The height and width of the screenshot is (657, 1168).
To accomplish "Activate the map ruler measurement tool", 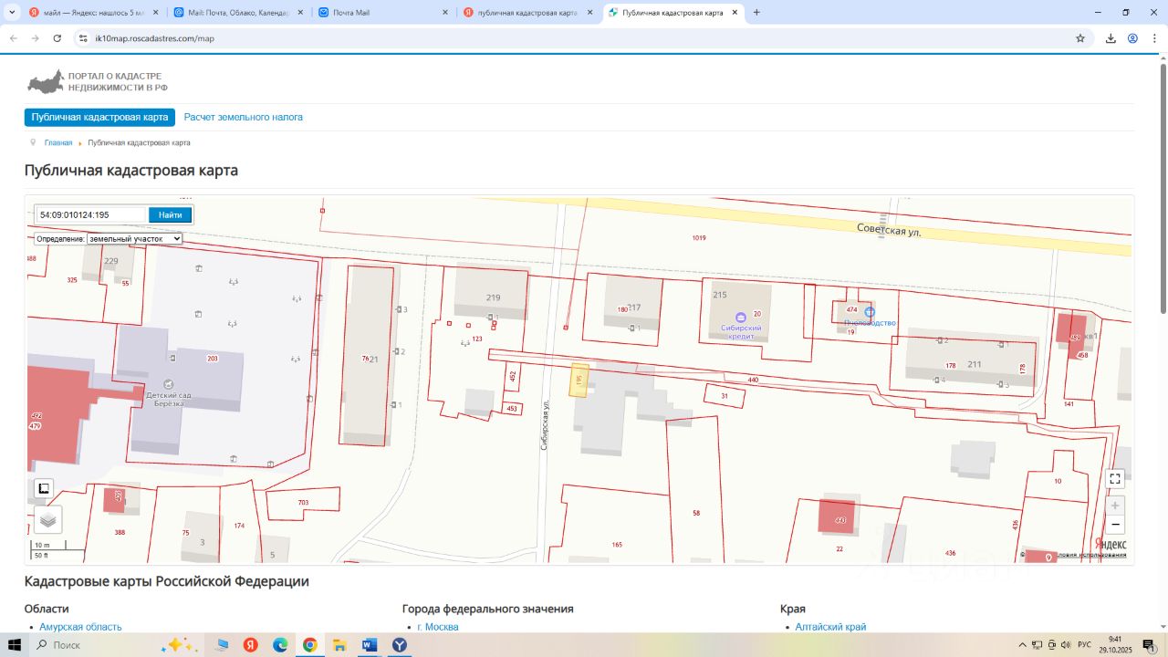I will (44, 488).
